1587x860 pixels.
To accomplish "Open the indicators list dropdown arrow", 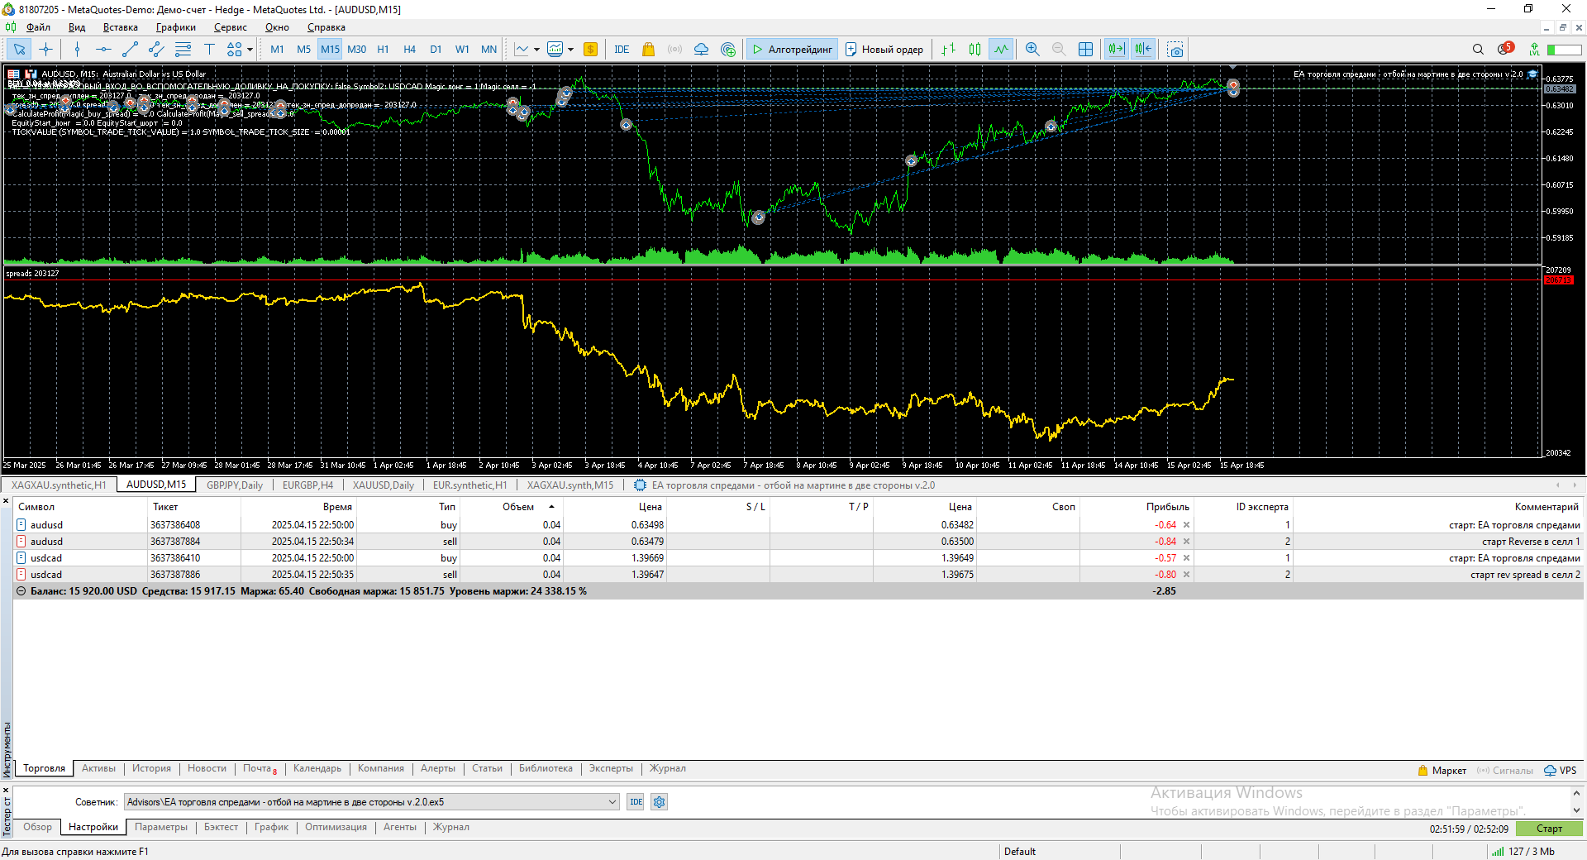I will (x=536, y=50).
